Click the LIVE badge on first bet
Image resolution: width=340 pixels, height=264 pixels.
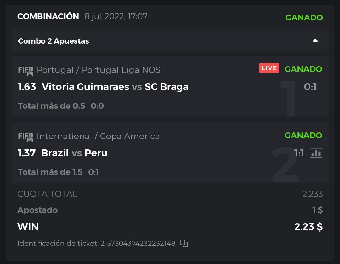coord(269,68)
